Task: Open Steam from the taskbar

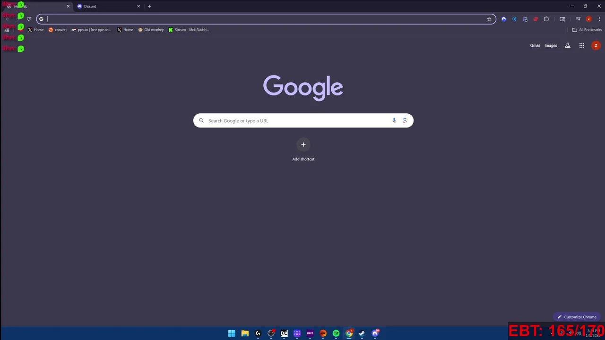Action: pos(362,333)
